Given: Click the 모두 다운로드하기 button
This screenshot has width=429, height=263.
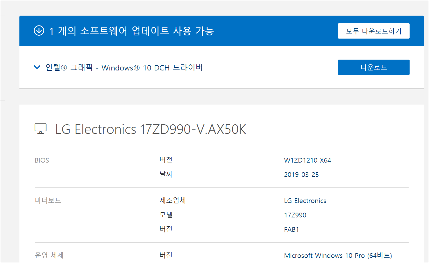Looking at the screenshot, I should pyautogui.click(x=374, y=31).
